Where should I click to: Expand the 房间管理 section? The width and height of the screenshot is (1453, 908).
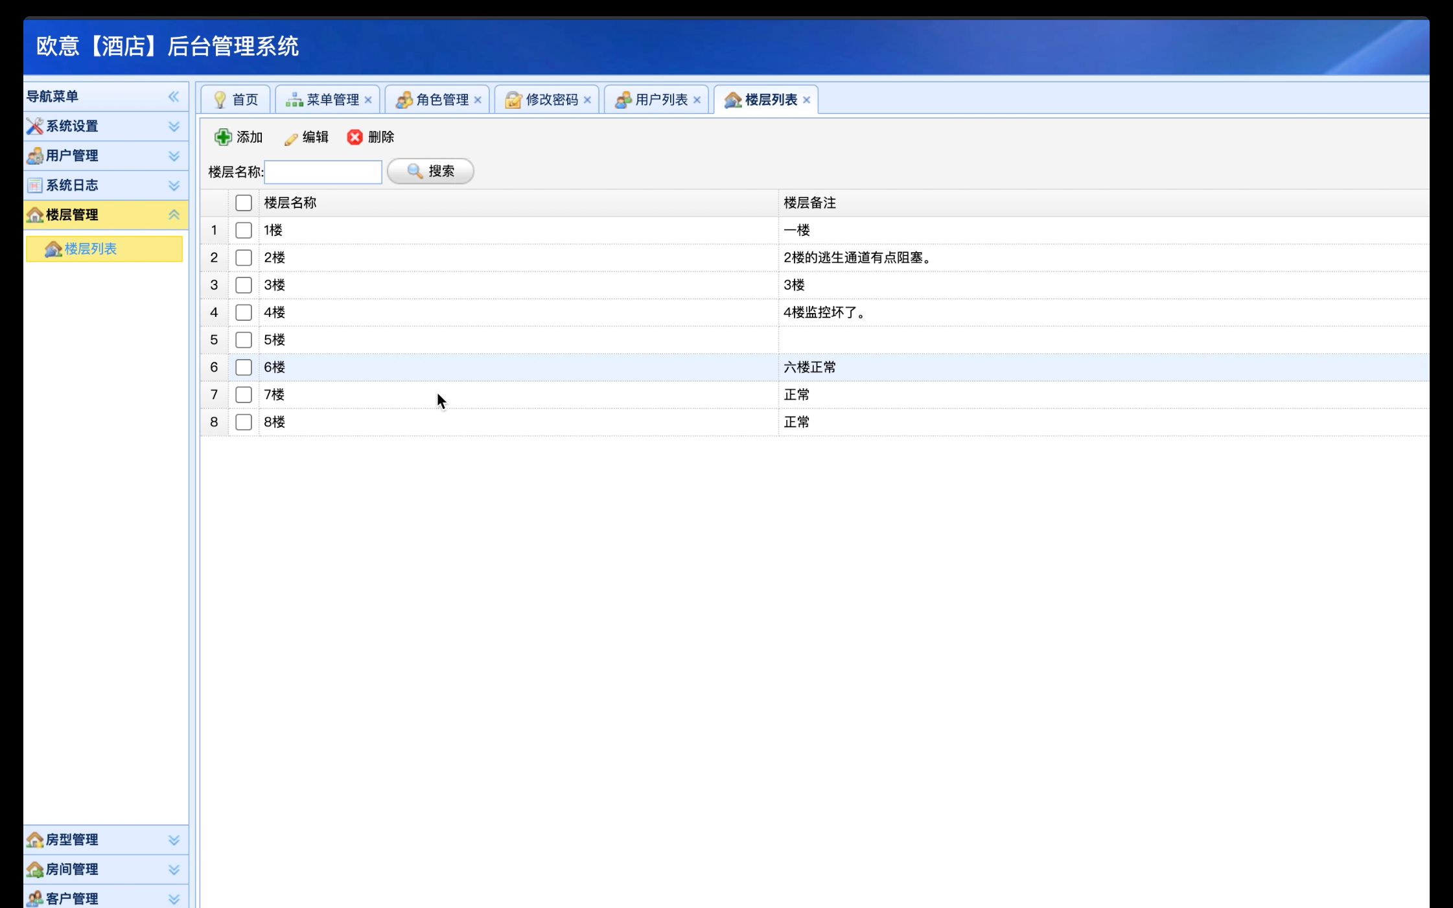click(174, 870)
